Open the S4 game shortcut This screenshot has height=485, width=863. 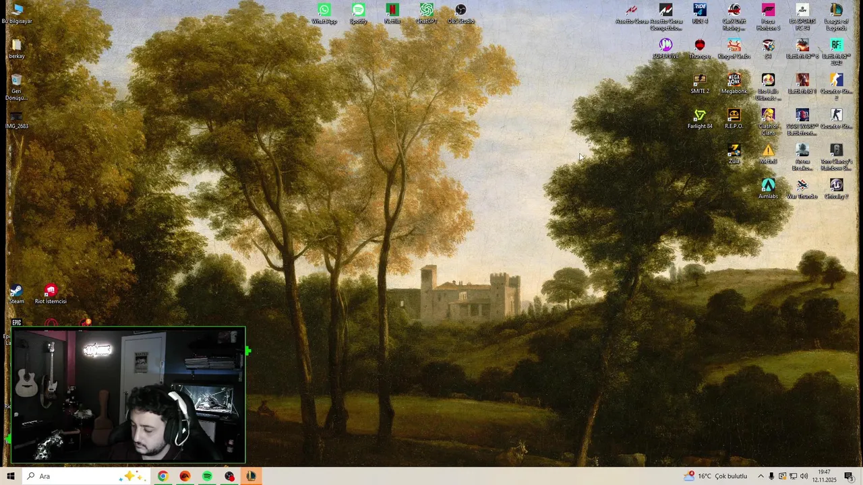point(768,48)
